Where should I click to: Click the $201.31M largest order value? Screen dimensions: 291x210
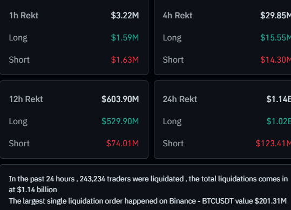(270, 201)
